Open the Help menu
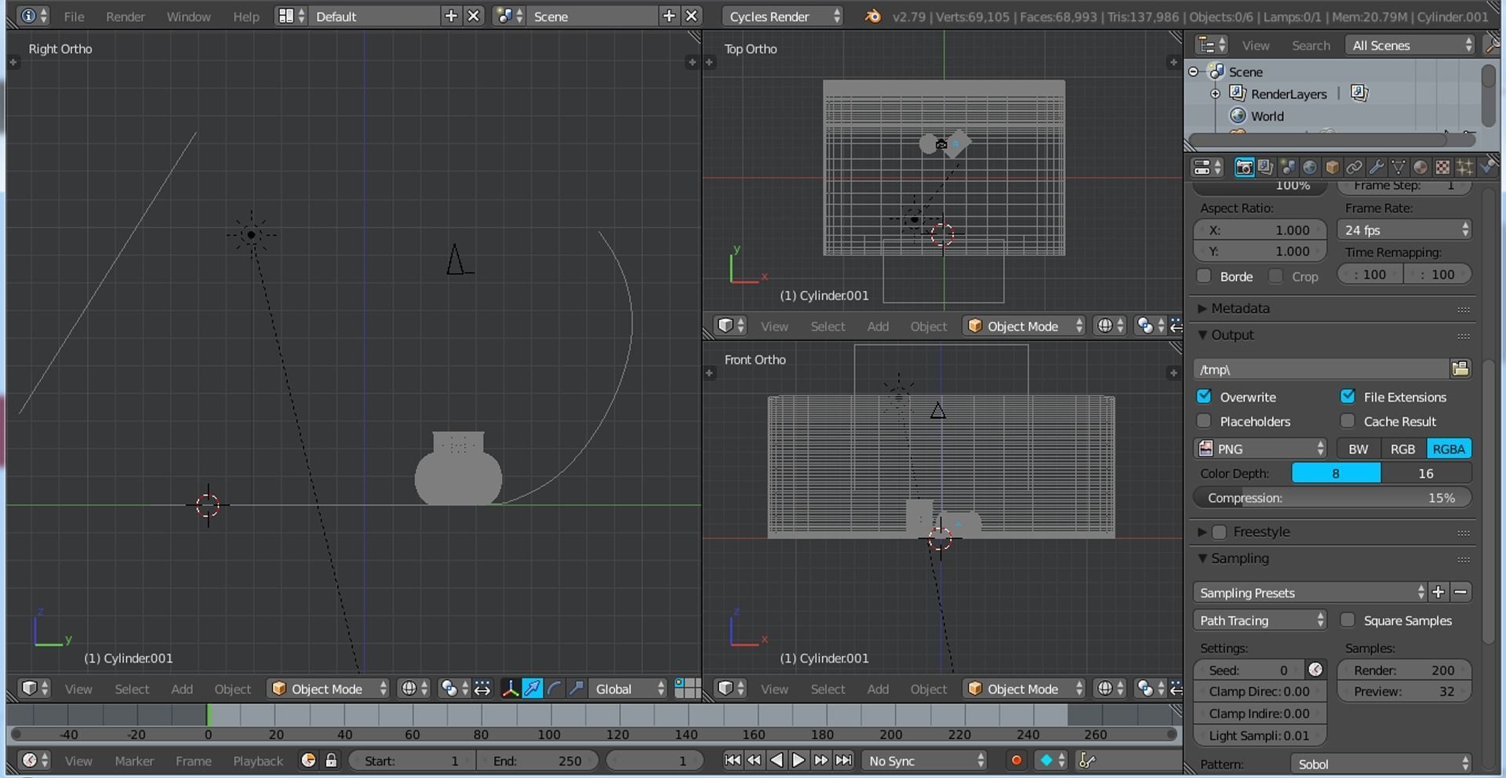The width and height of the screenshot is (1506, 778). point(246,16)
